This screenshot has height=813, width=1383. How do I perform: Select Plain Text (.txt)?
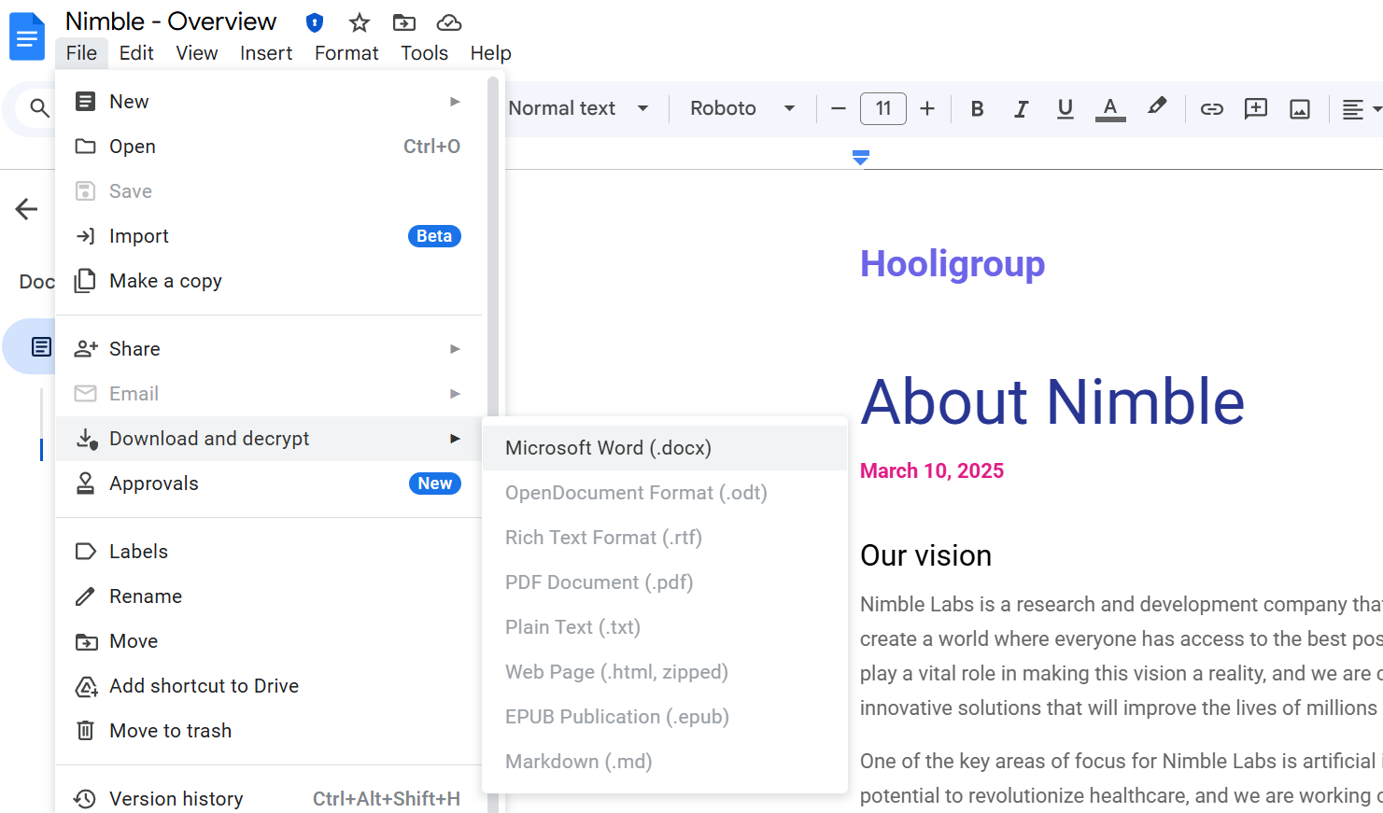pos(665,627)
